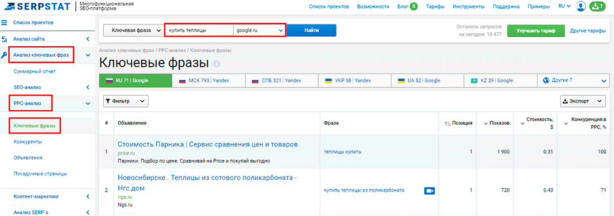Select СПБ 321 Yandex database tab
The width and height of the screenshot is (614, 216).
coord(281,81)
